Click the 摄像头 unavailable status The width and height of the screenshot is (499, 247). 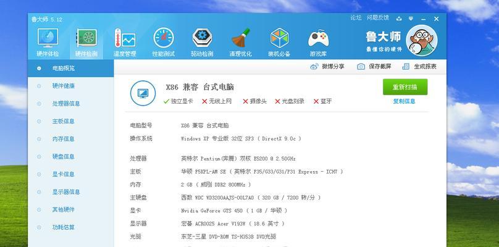254,101
